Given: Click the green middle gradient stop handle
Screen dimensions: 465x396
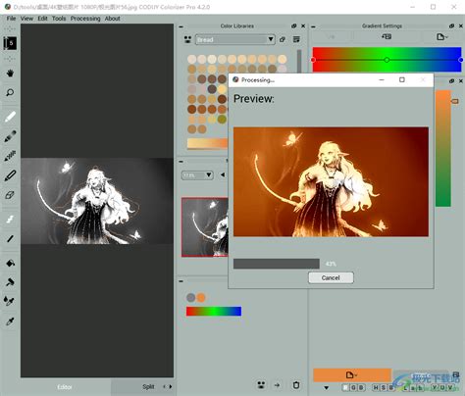Looking at the screenshot, I should 387,60.
